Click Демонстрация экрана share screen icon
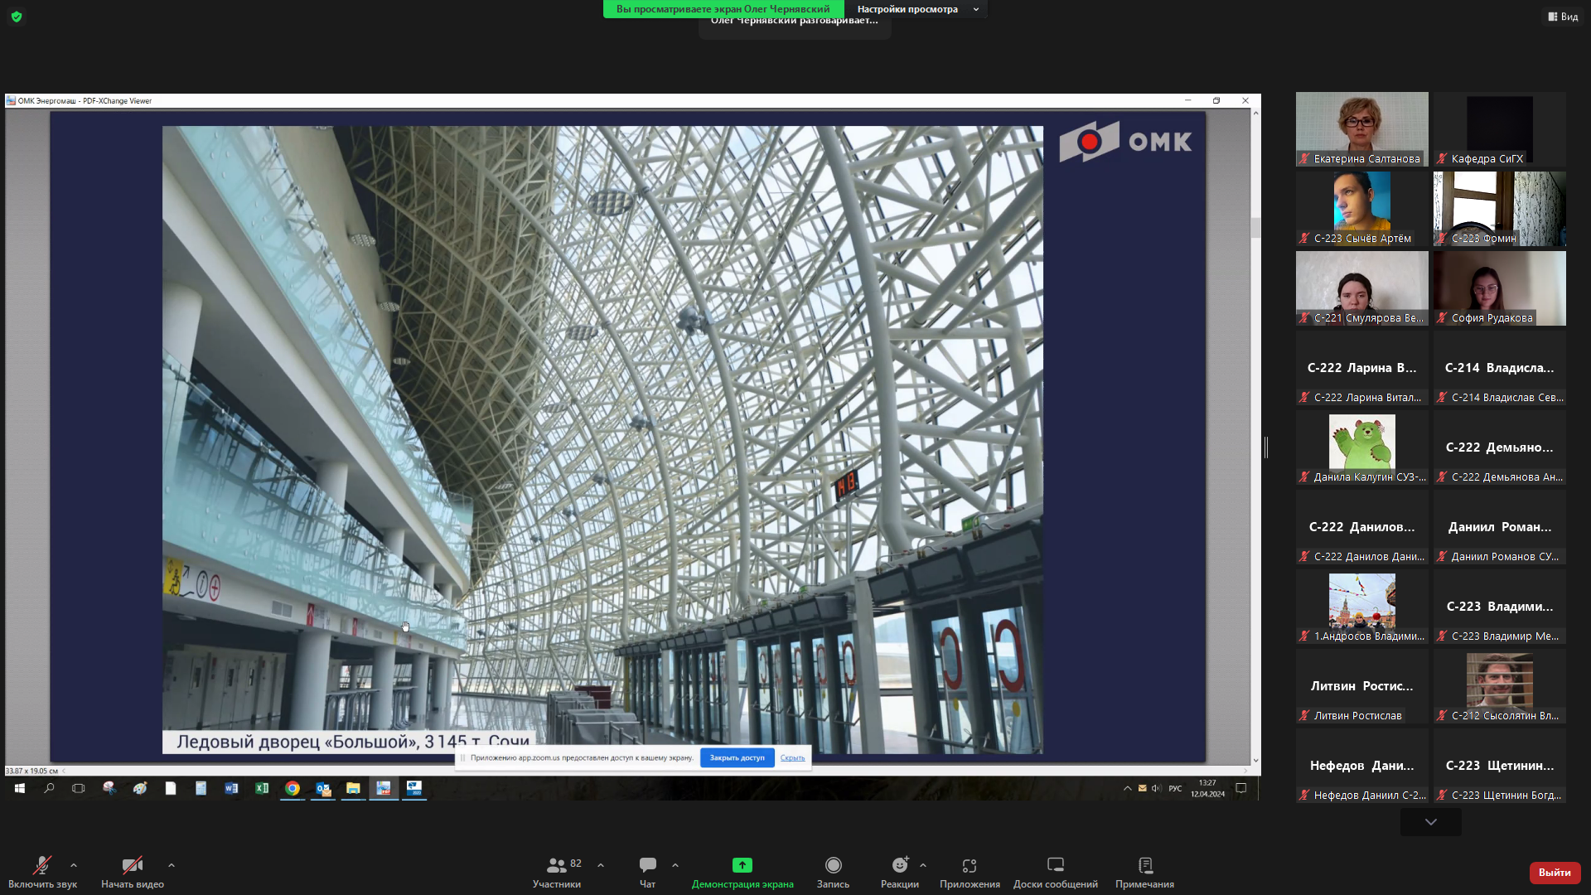1591x895 pixels. (x=742, y=865)
